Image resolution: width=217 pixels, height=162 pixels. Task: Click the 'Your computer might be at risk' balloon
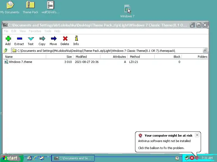pyautogui.click(x=168, y=142)
